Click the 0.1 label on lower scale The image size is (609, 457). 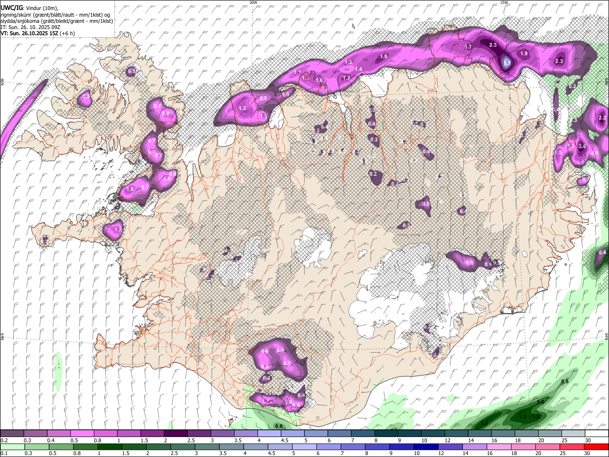click(4, 453)
